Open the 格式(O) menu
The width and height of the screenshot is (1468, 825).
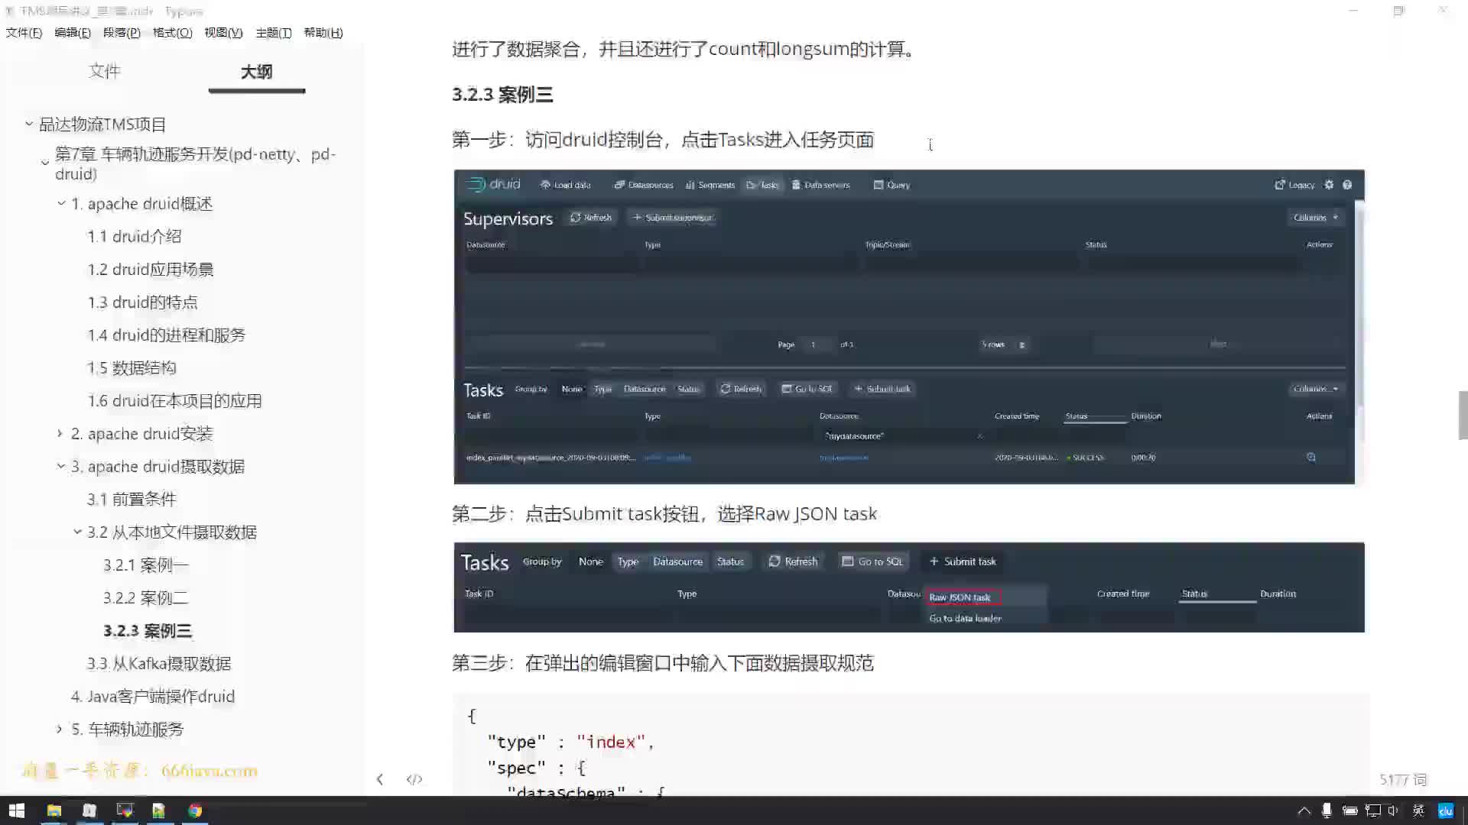coord(173,33)
